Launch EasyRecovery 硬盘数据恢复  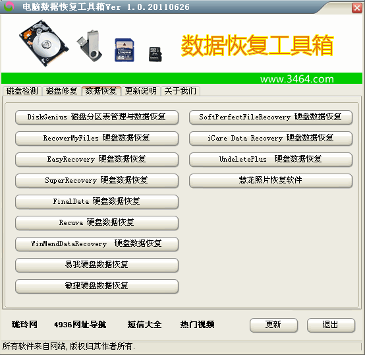[x=97, y=160]
